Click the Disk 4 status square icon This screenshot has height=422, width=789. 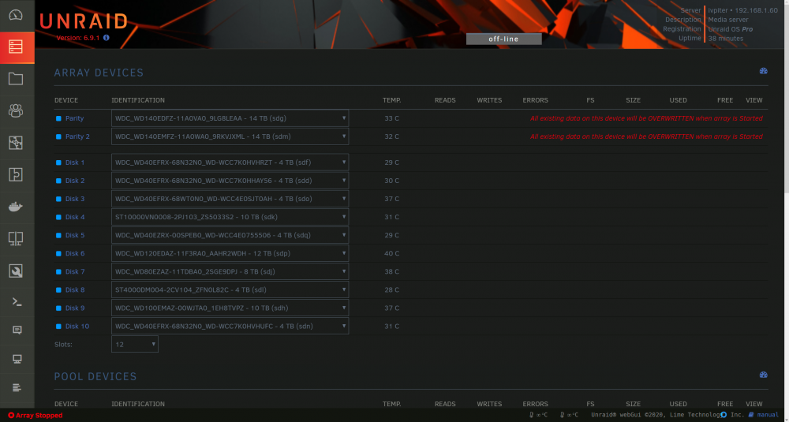coord(58,217)
